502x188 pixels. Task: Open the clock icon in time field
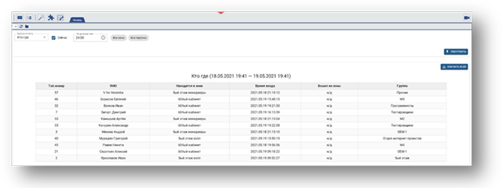click(x=103, y=37)
